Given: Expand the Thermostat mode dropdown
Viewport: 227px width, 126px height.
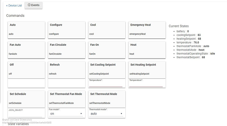Looking at the screenshot, I should pyautogui.click(x=106, y=114).
